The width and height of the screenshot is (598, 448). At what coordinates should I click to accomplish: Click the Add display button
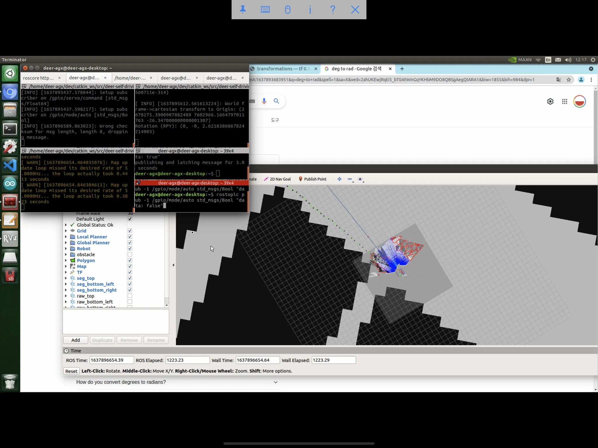(x=75, y=340)
